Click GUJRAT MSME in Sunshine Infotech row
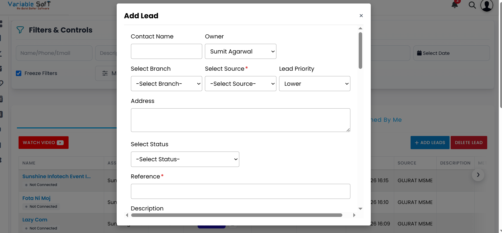Screen dimensions: 502x233 click(x=415, y=180)
